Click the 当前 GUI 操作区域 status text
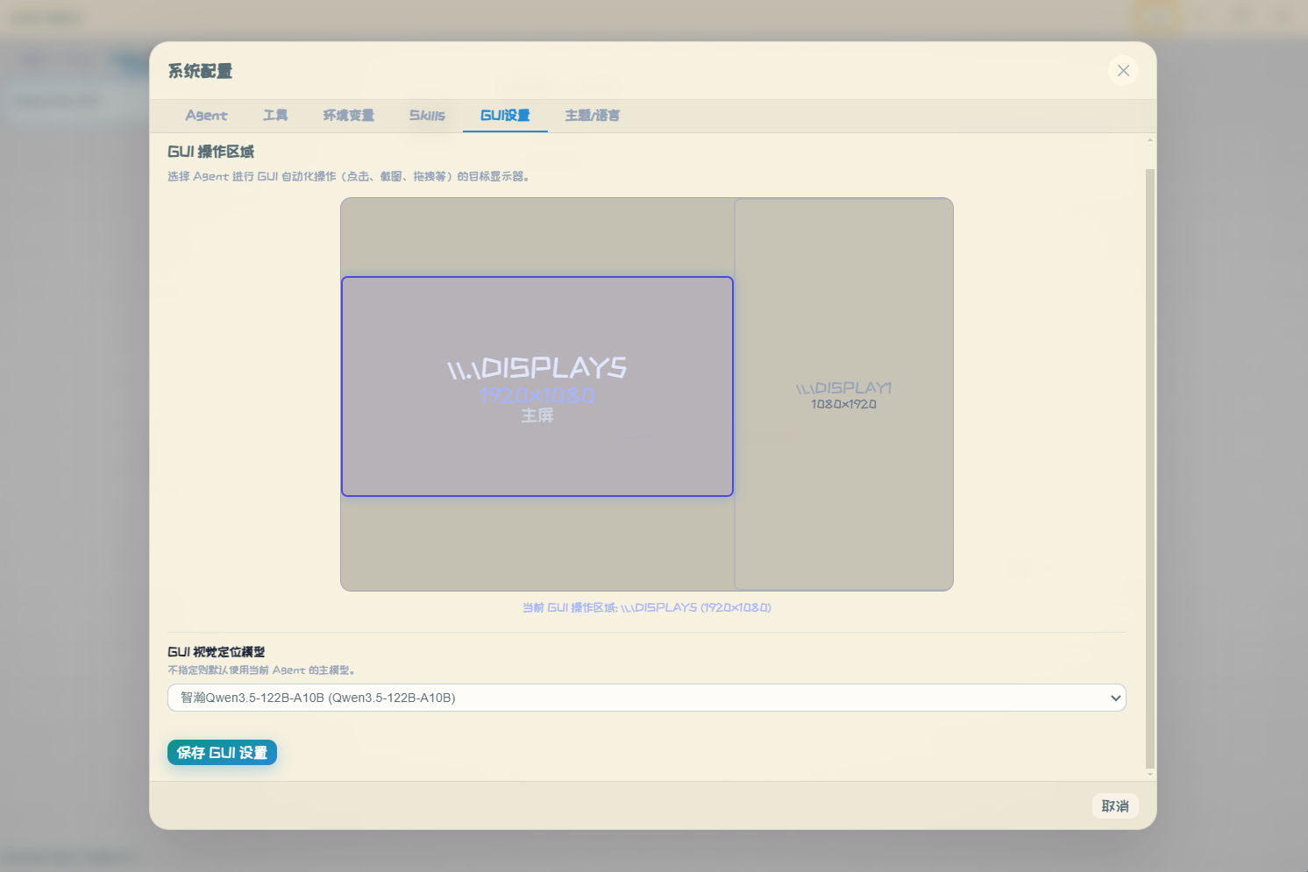This screenshot has width=1308, height=872. pyautogui.click(x=646, y=607)
